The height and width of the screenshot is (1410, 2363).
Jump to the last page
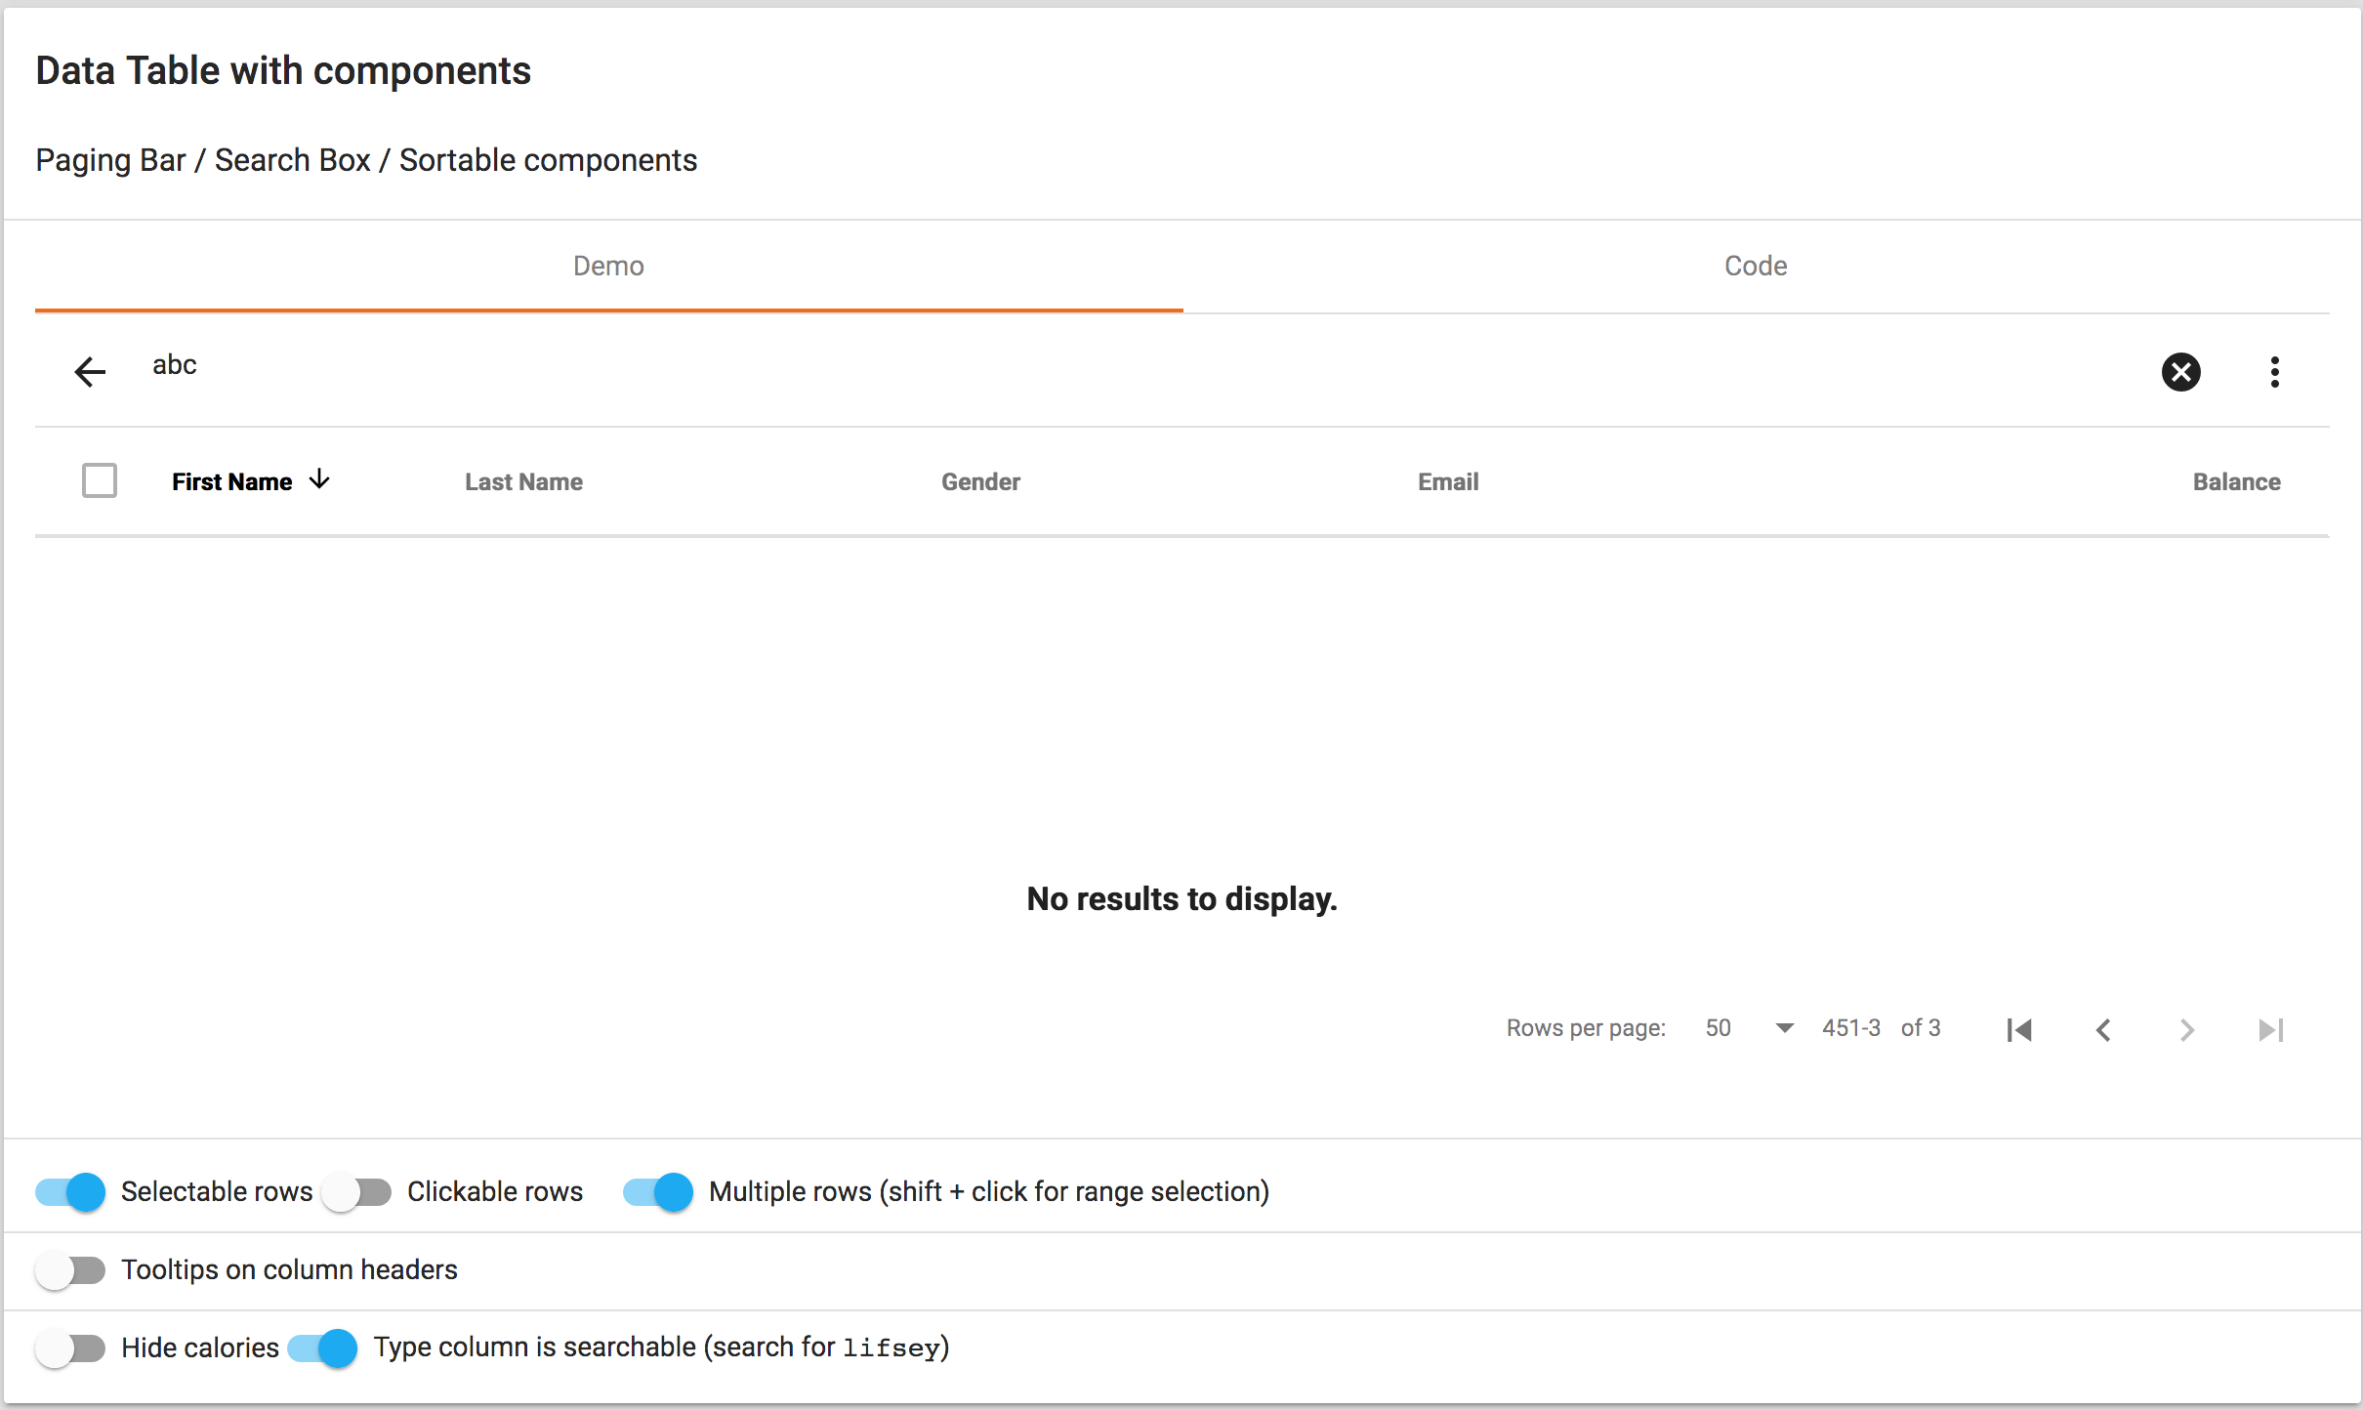click(2270, 1029)
